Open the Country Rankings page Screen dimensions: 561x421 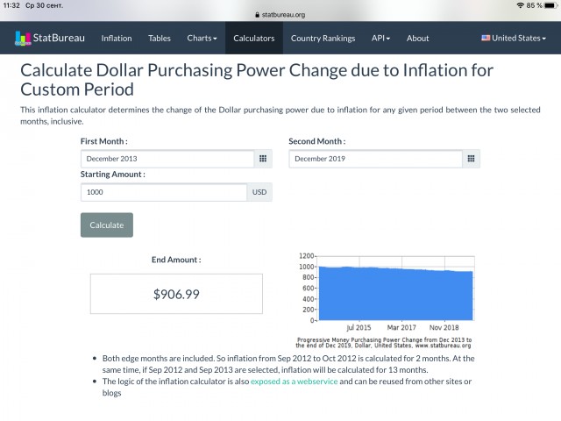323,38
